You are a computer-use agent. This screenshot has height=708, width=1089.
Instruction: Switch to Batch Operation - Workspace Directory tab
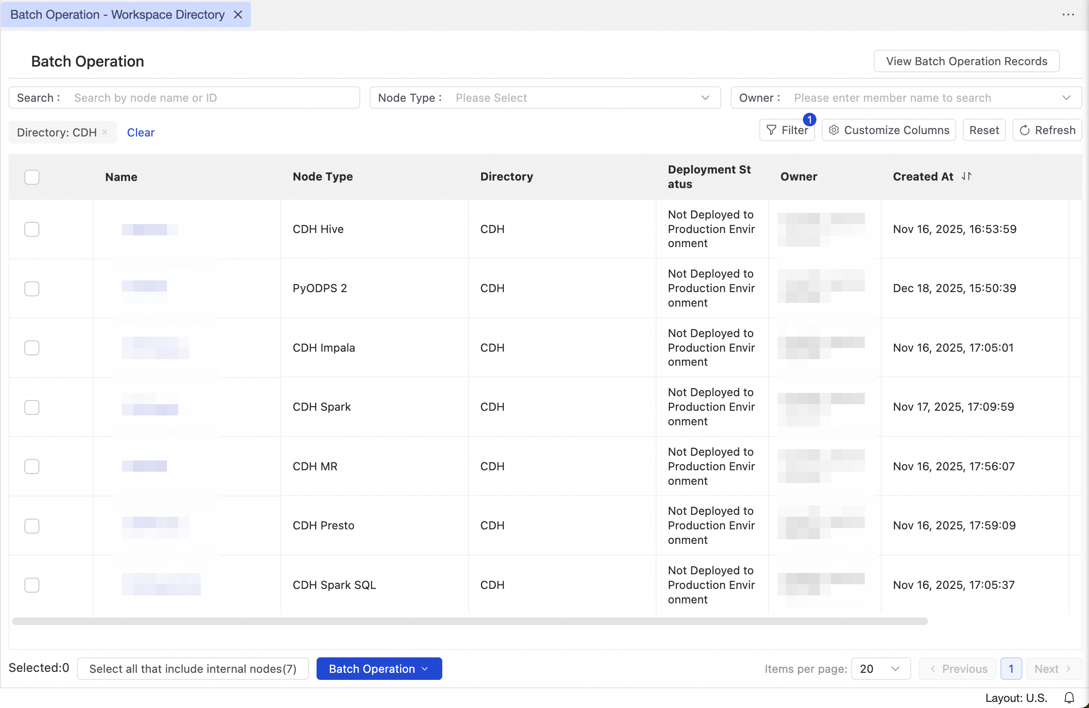tap(117, 15)
